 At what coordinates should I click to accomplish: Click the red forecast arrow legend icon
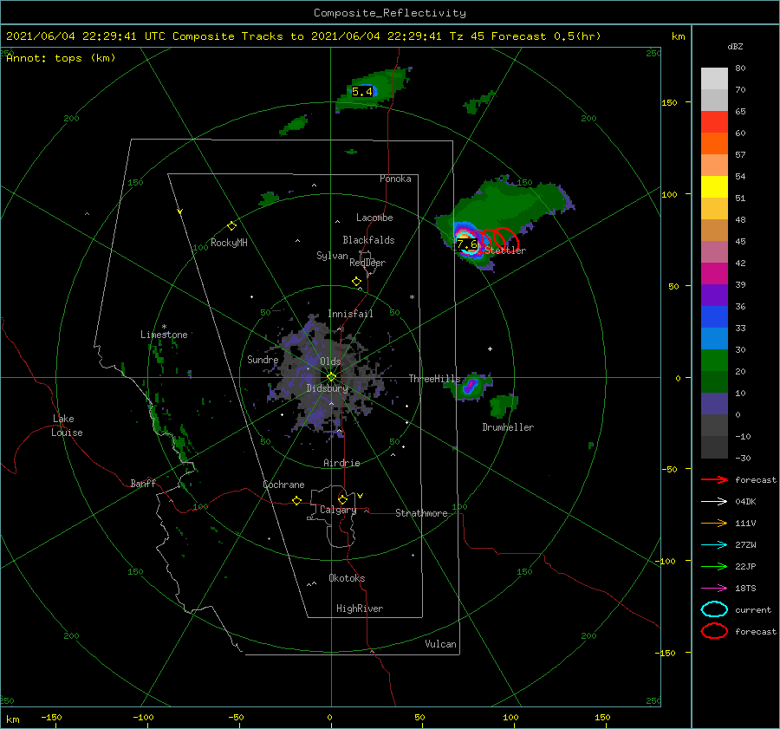[x=714, y=479]
